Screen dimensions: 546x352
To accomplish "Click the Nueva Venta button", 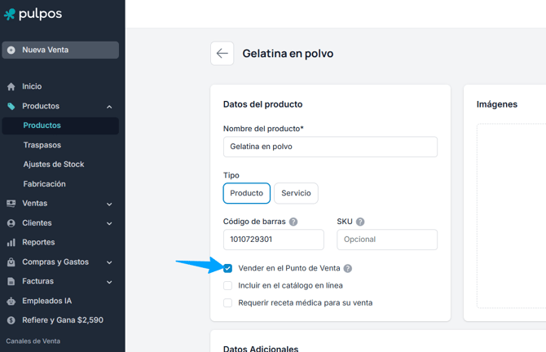I will (x=60, y=51).
